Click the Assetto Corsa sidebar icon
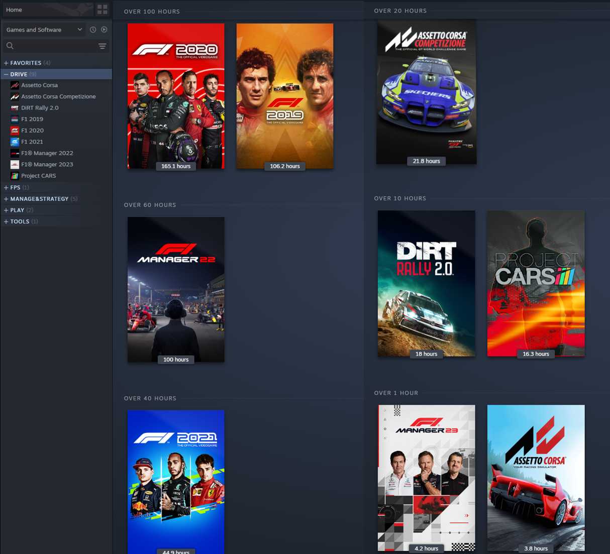This screenshot has width=610, height=554. click(x=15, y=85)
